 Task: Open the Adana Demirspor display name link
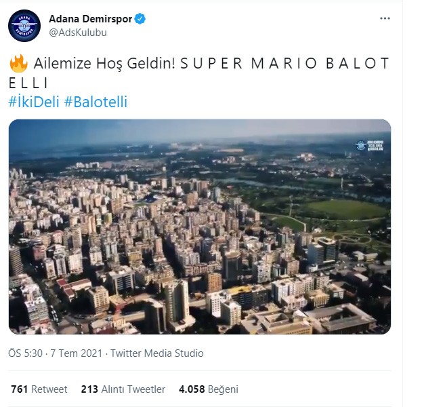pos(90,18)
